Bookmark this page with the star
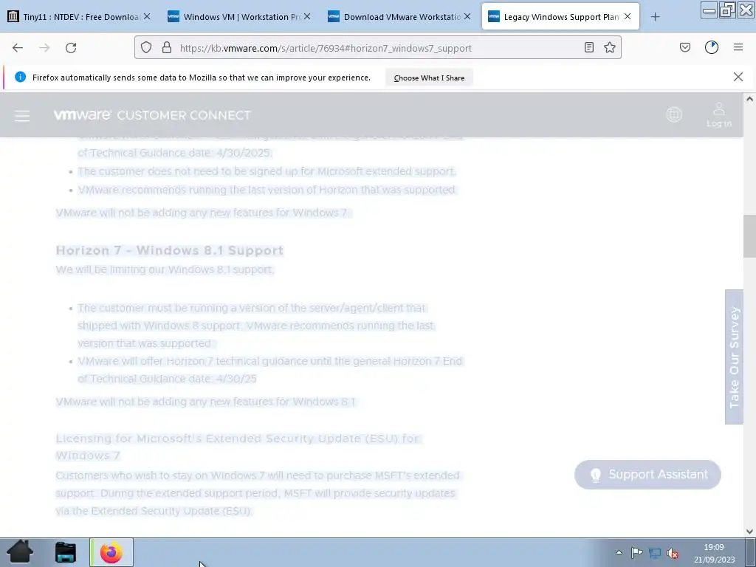 610,48
